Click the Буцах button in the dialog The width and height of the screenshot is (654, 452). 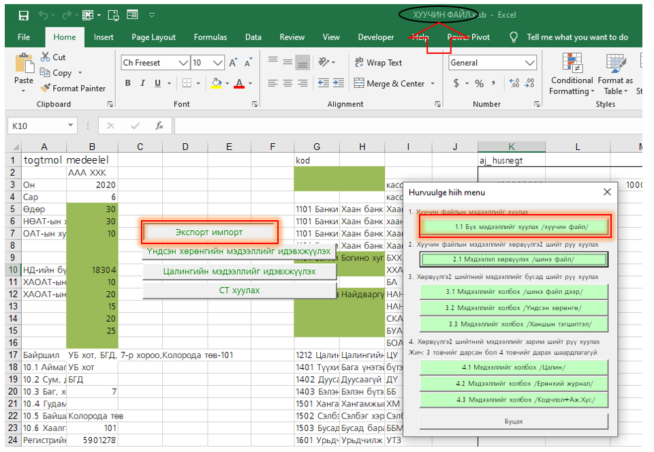513,421
